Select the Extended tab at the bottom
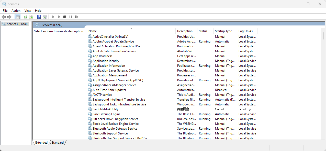Screen dimensions: 326x151 pos(41,143)
